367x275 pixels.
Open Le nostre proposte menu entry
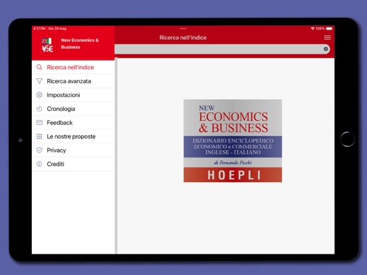pyautogui.click(x=73, y=136)
